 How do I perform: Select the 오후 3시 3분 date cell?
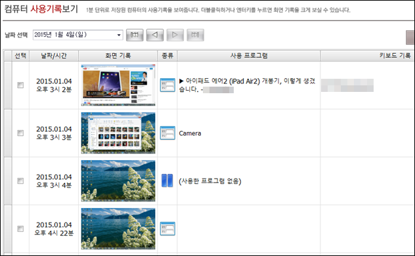pos(54,133)
